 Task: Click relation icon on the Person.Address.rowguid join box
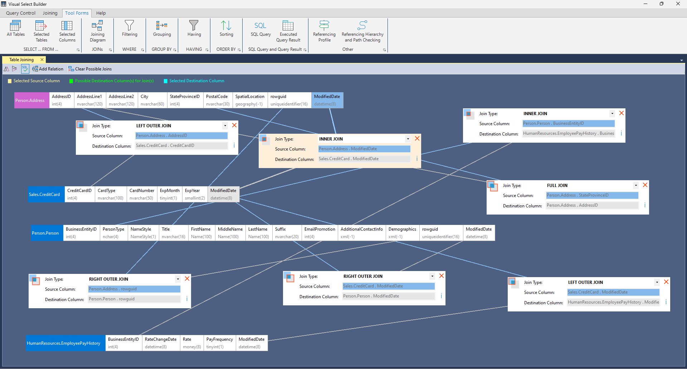point(35,280)
